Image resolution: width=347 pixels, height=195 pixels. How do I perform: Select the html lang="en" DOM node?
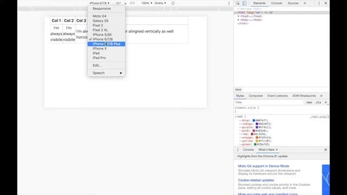point(281,12)
